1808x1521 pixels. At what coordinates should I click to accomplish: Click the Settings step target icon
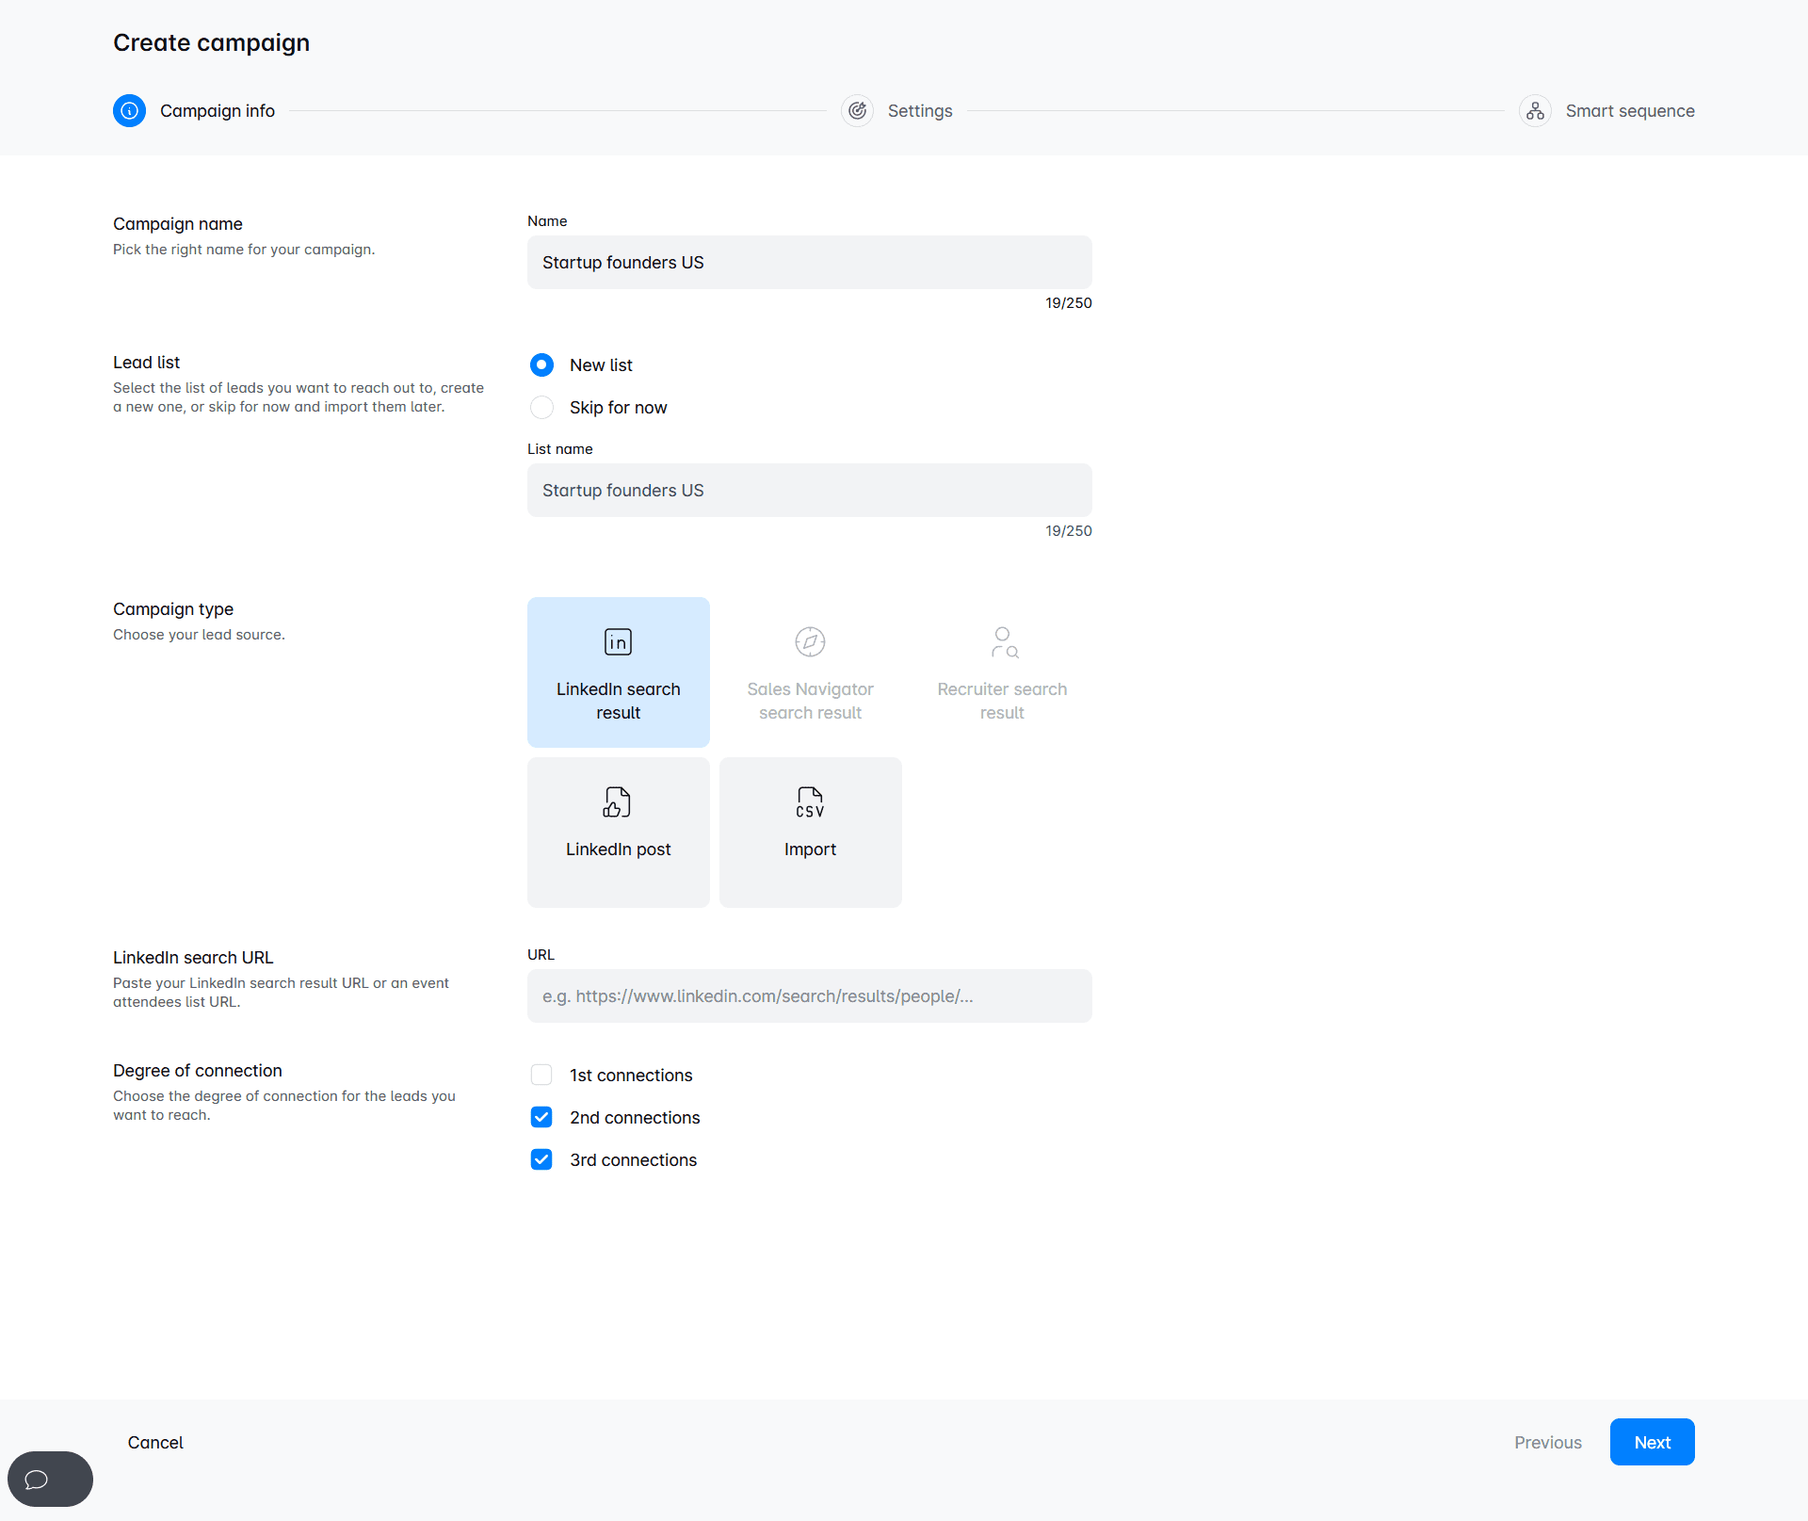click(x=857, y=111)
